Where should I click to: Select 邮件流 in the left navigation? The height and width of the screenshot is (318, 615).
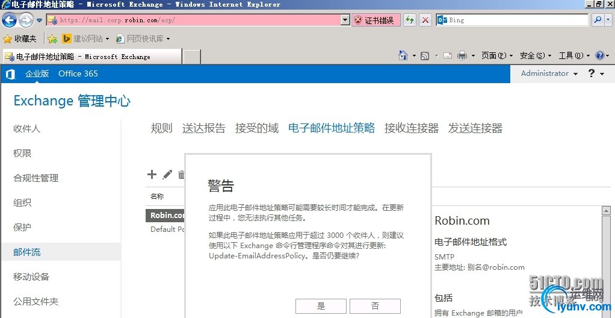tap(61, 252)
